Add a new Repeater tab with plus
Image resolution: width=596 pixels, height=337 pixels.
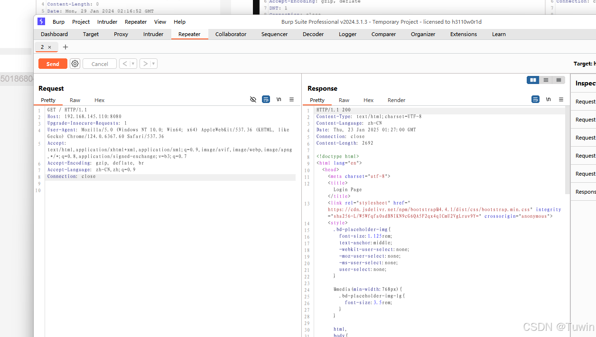coord(65,47)
